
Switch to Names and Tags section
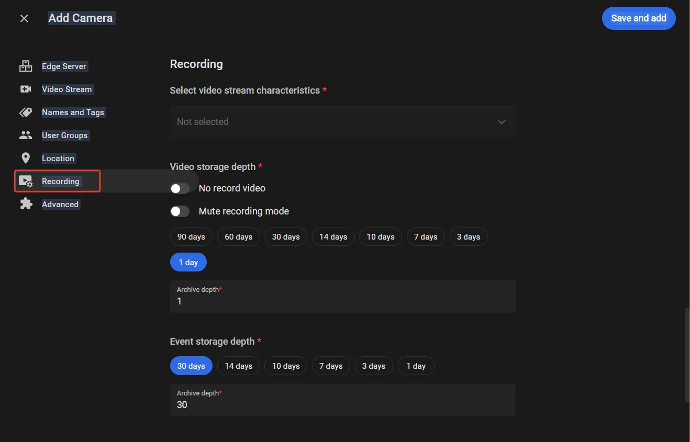73,112
